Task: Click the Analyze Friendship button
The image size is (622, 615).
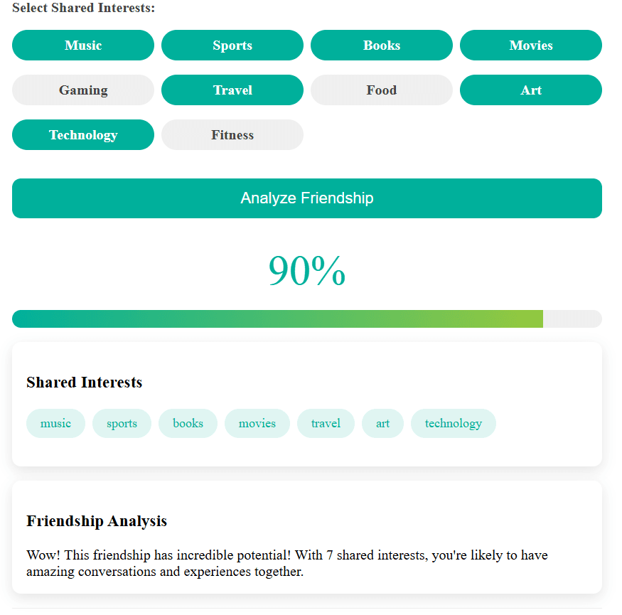Action: pos(306,198)
